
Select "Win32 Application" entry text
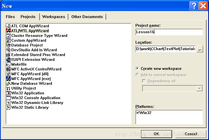[28, 93]
